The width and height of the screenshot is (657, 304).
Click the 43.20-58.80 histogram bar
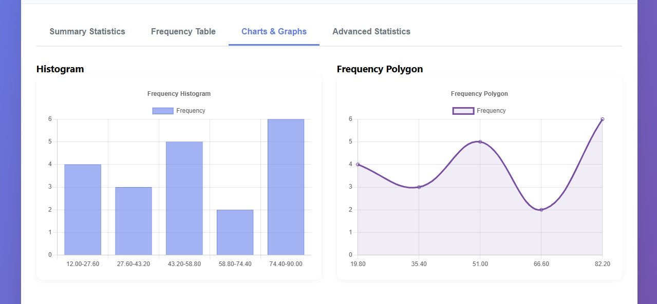point(184,197)
